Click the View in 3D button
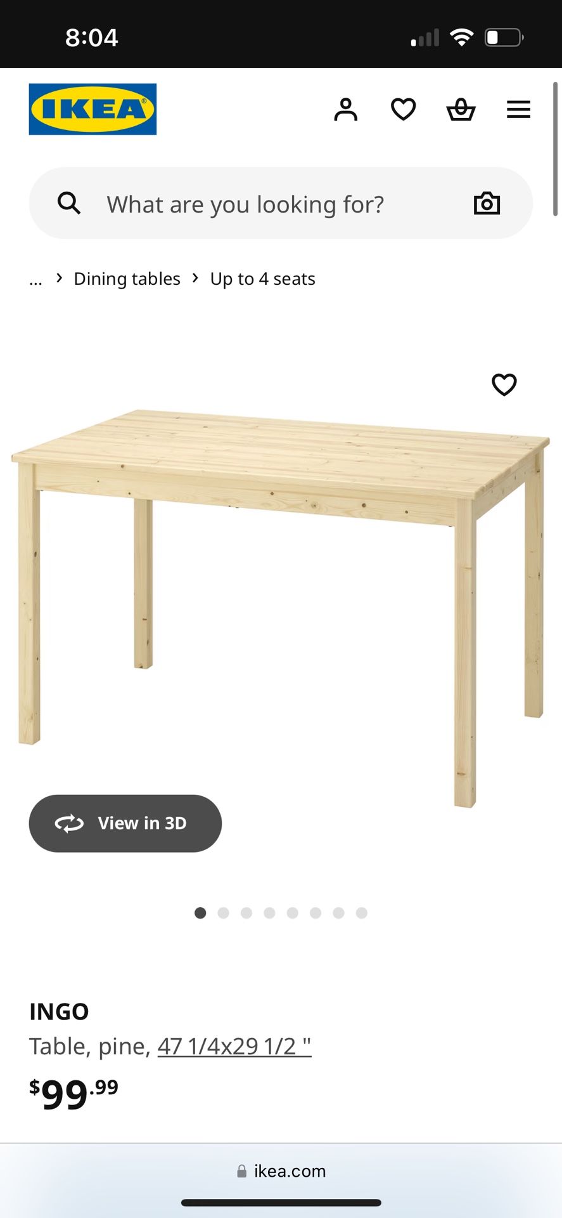 tap(125, 823)
